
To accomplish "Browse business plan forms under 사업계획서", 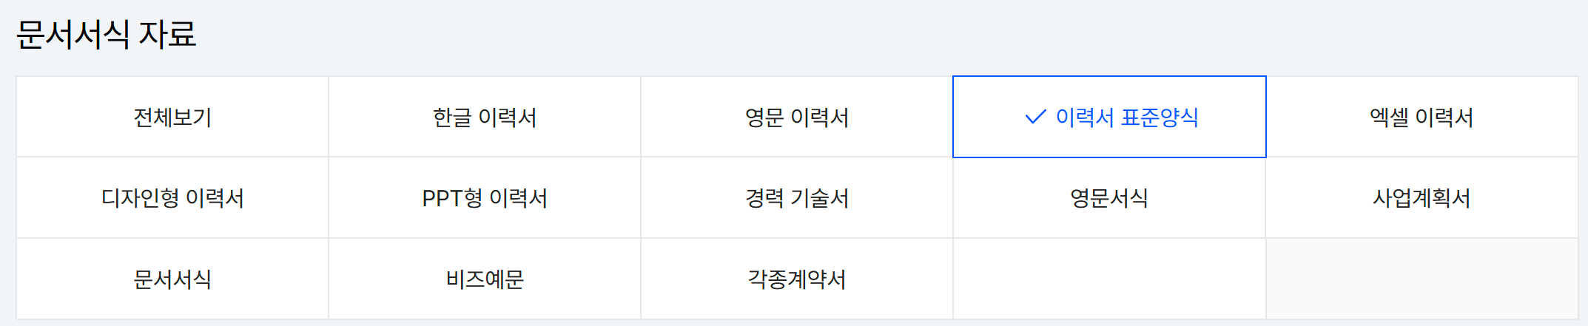I will [x=1422, y=198].
